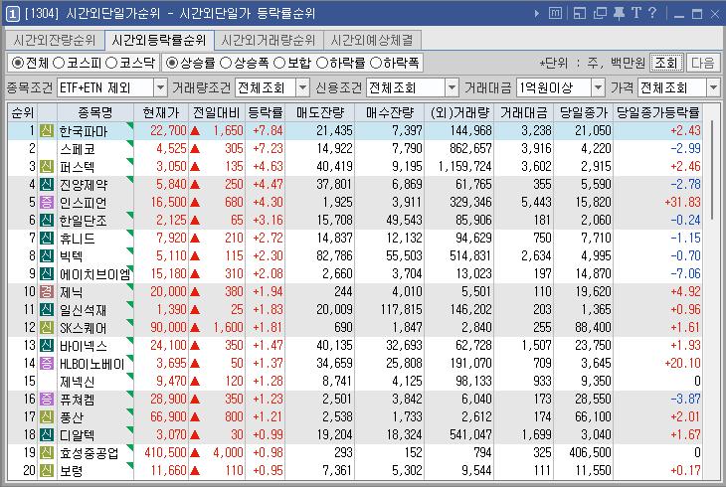Switch to 시간외잔량순위 tab
This screenshot has width=726, height=487.
point(55,41)
